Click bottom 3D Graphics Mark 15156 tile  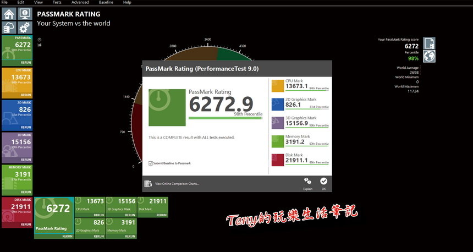[x=121, y=207]
